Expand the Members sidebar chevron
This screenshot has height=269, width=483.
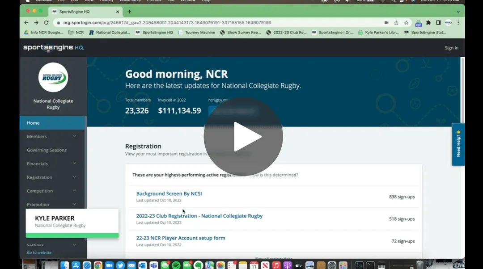(74, 136)
